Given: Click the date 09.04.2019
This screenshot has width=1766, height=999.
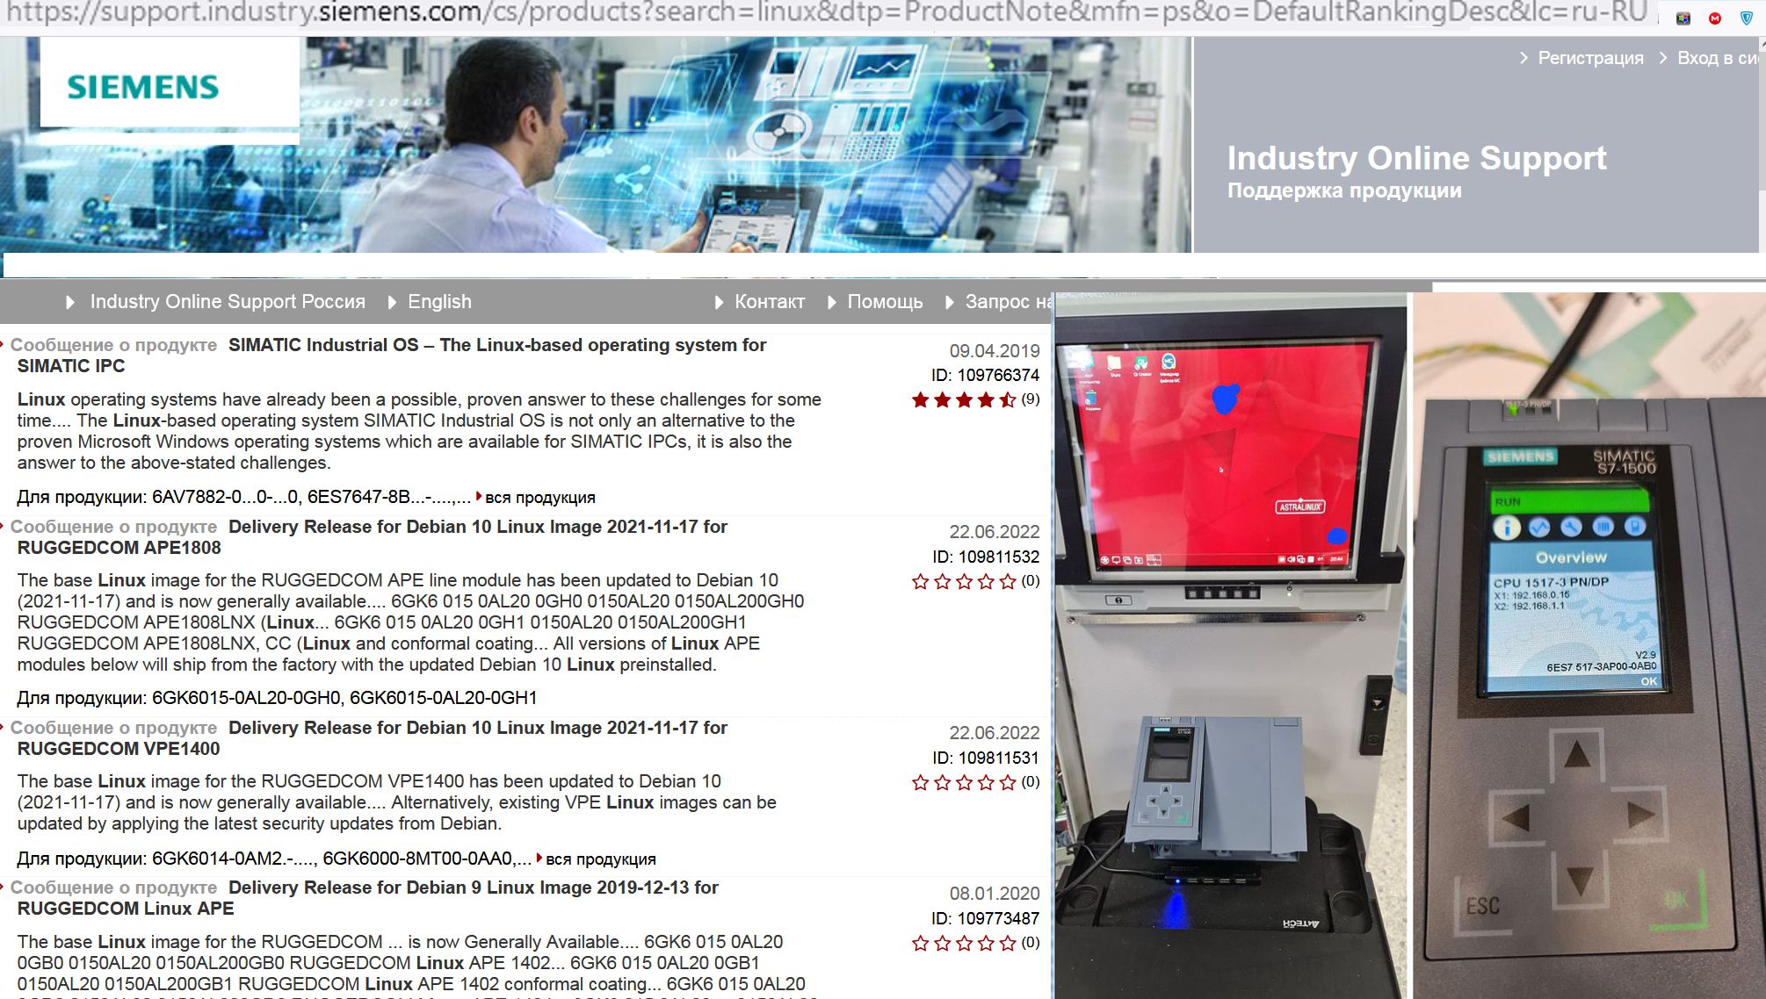Looking at the screenshot, I should pos(995,351).
